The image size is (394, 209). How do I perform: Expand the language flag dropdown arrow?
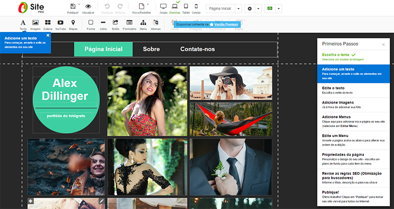coord(278,8)
